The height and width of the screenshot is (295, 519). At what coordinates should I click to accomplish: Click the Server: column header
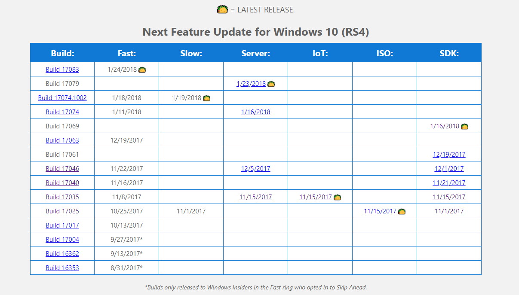coord(255,53)
